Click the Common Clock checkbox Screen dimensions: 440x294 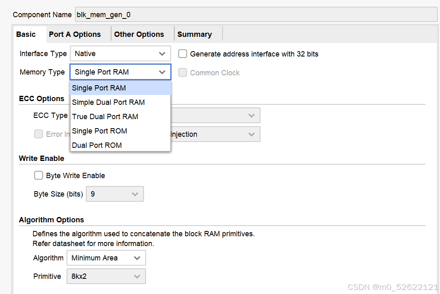click(x=183, y=72)
